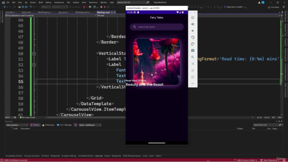This screenshot has width=288, height=162.
Task: Restart debugging with the circular arrow
Action: click(108, 7)
